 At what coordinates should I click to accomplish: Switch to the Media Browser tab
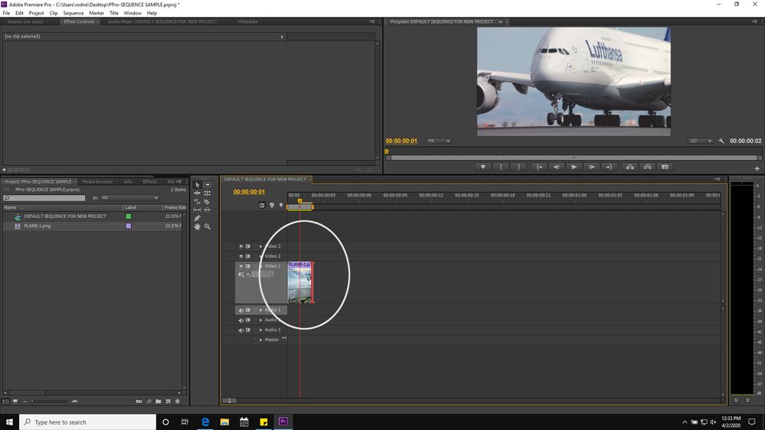coord(97,181)
